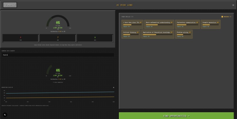The height and width of the screenshot is (119, 237).
Task: Open the Basic mathematical understanding skill card
Action: [x=159, y=24]
